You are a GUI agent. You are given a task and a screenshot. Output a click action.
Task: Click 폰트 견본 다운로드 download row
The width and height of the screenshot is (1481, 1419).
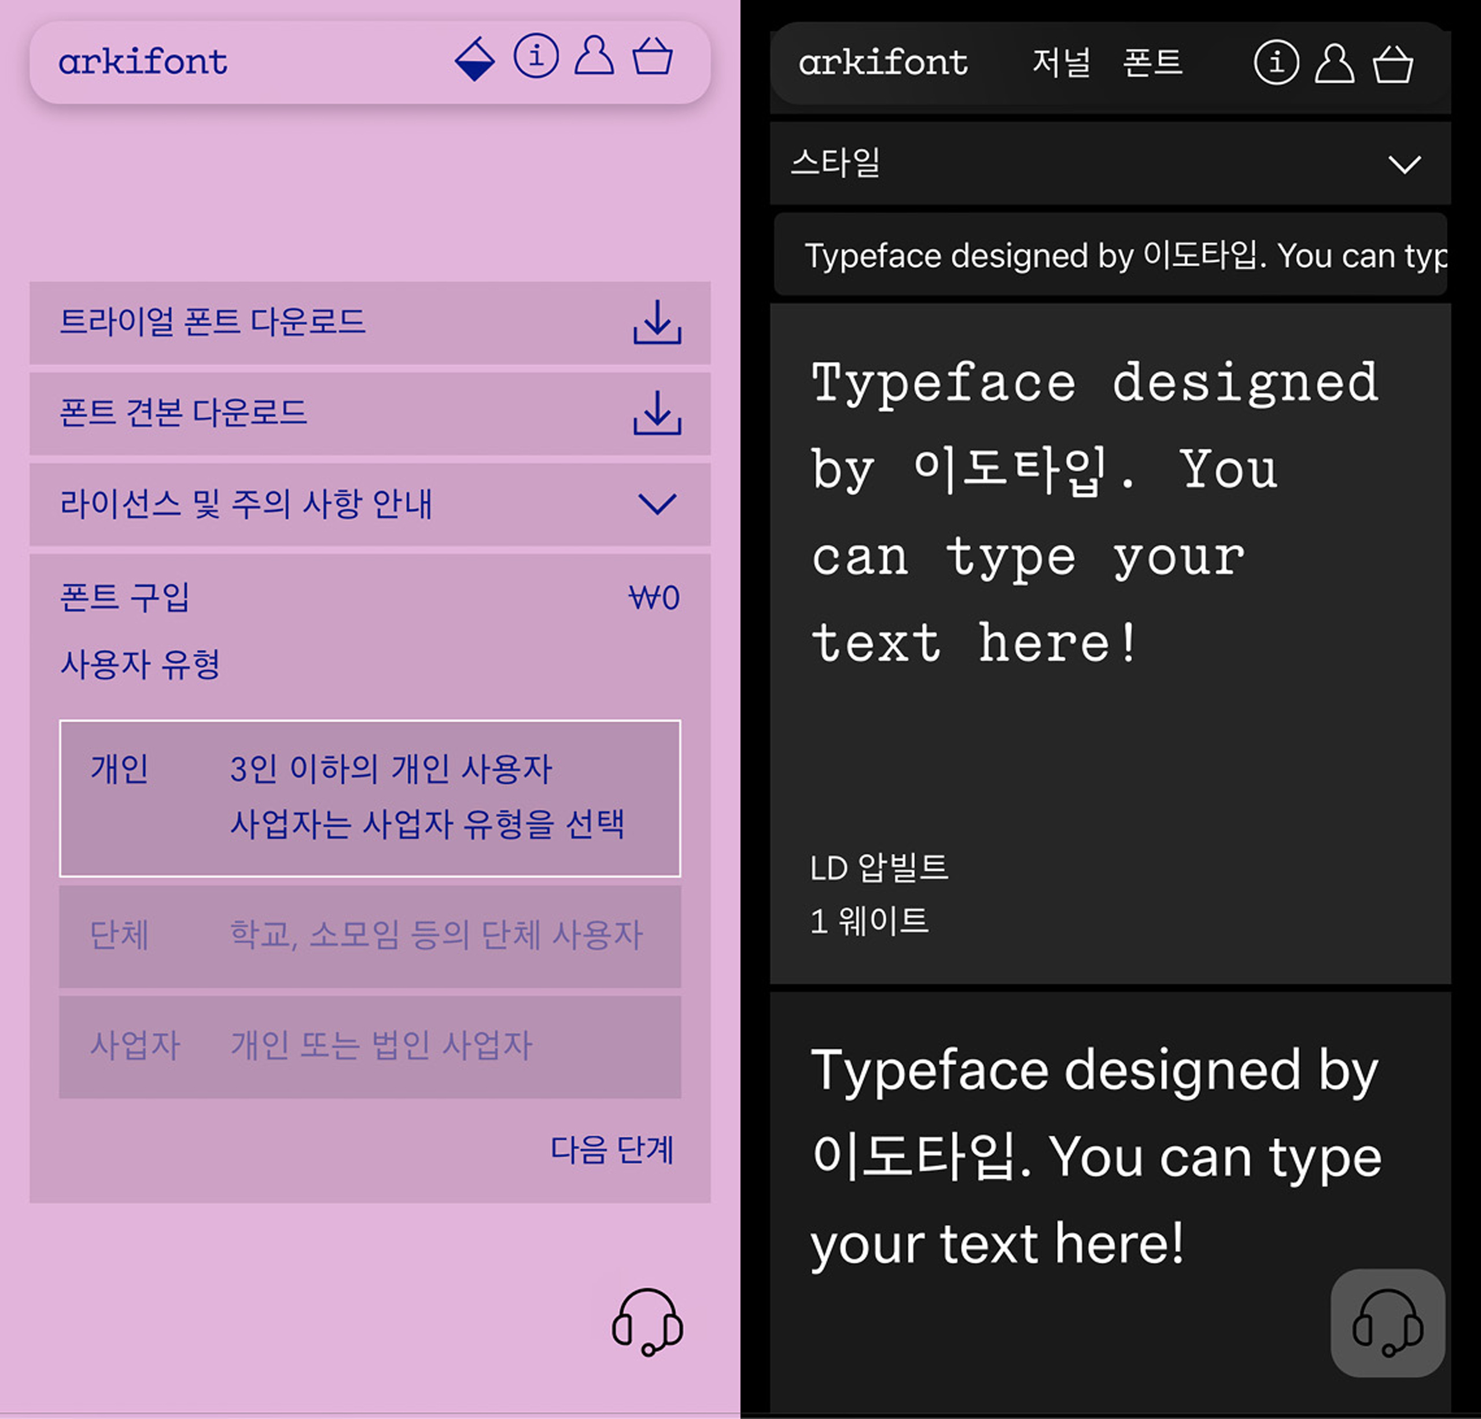[x=370, y=413]
